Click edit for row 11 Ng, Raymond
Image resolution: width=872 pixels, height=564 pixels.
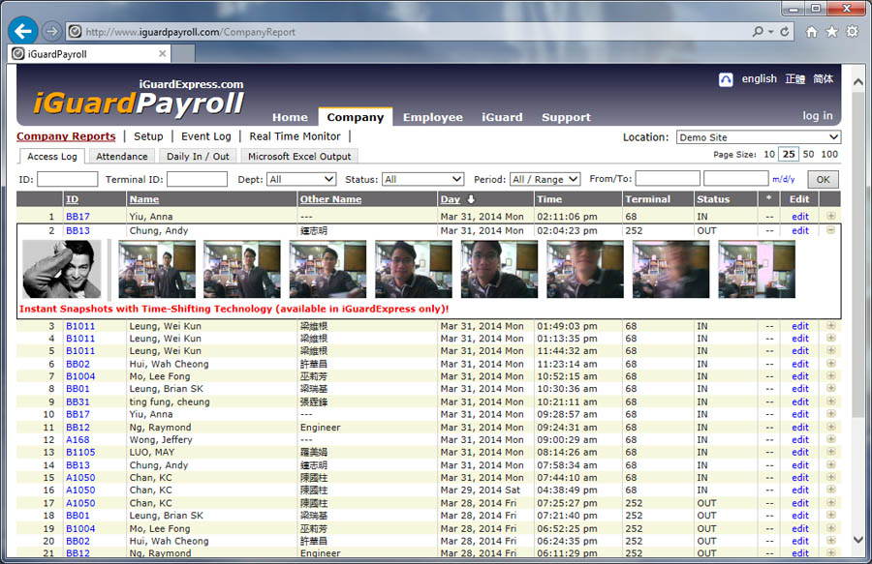pos(800,428)
